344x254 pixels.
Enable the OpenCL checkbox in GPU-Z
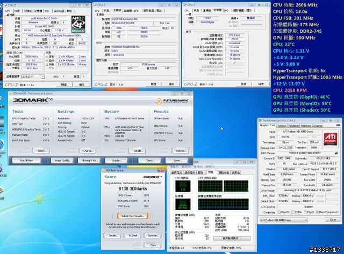click(279, 212)
